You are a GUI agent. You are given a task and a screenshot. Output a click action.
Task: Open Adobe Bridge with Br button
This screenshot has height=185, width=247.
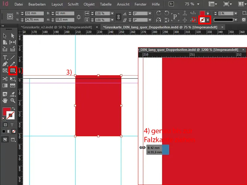pyautogui.click(x=171, y=4)
